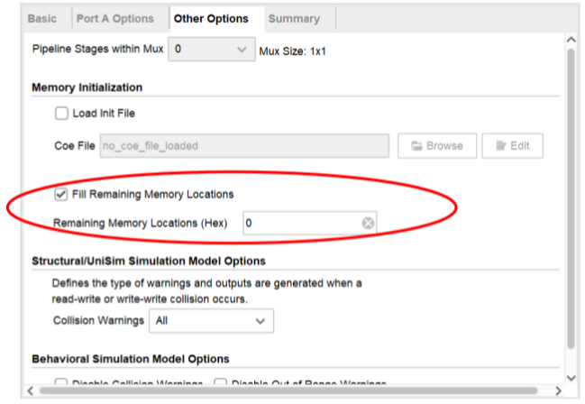Open the Port A Options tab
585x404 pixels.
point(115,19)
